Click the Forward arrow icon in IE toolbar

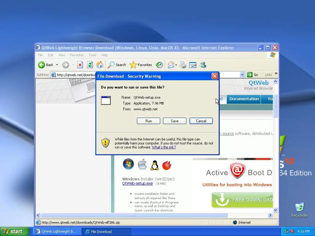(66, 65)
